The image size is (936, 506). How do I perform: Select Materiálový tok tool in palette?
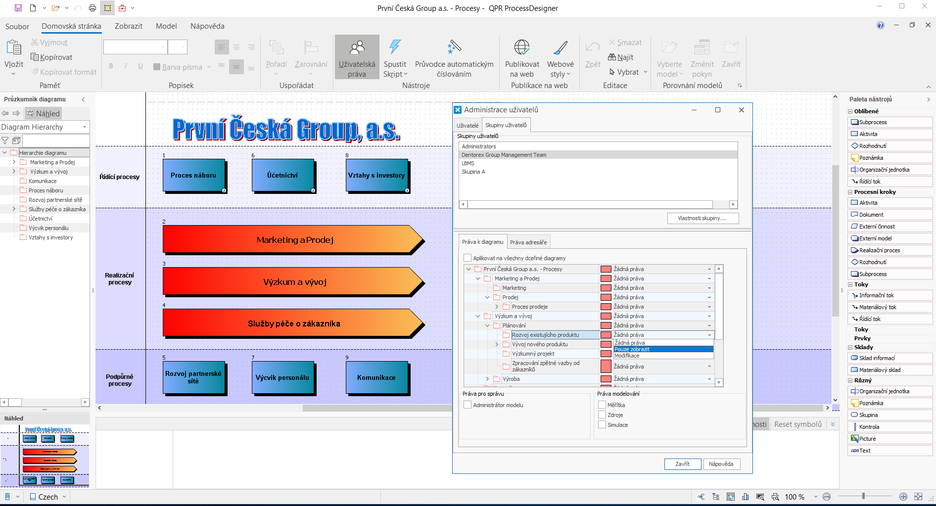890,307
